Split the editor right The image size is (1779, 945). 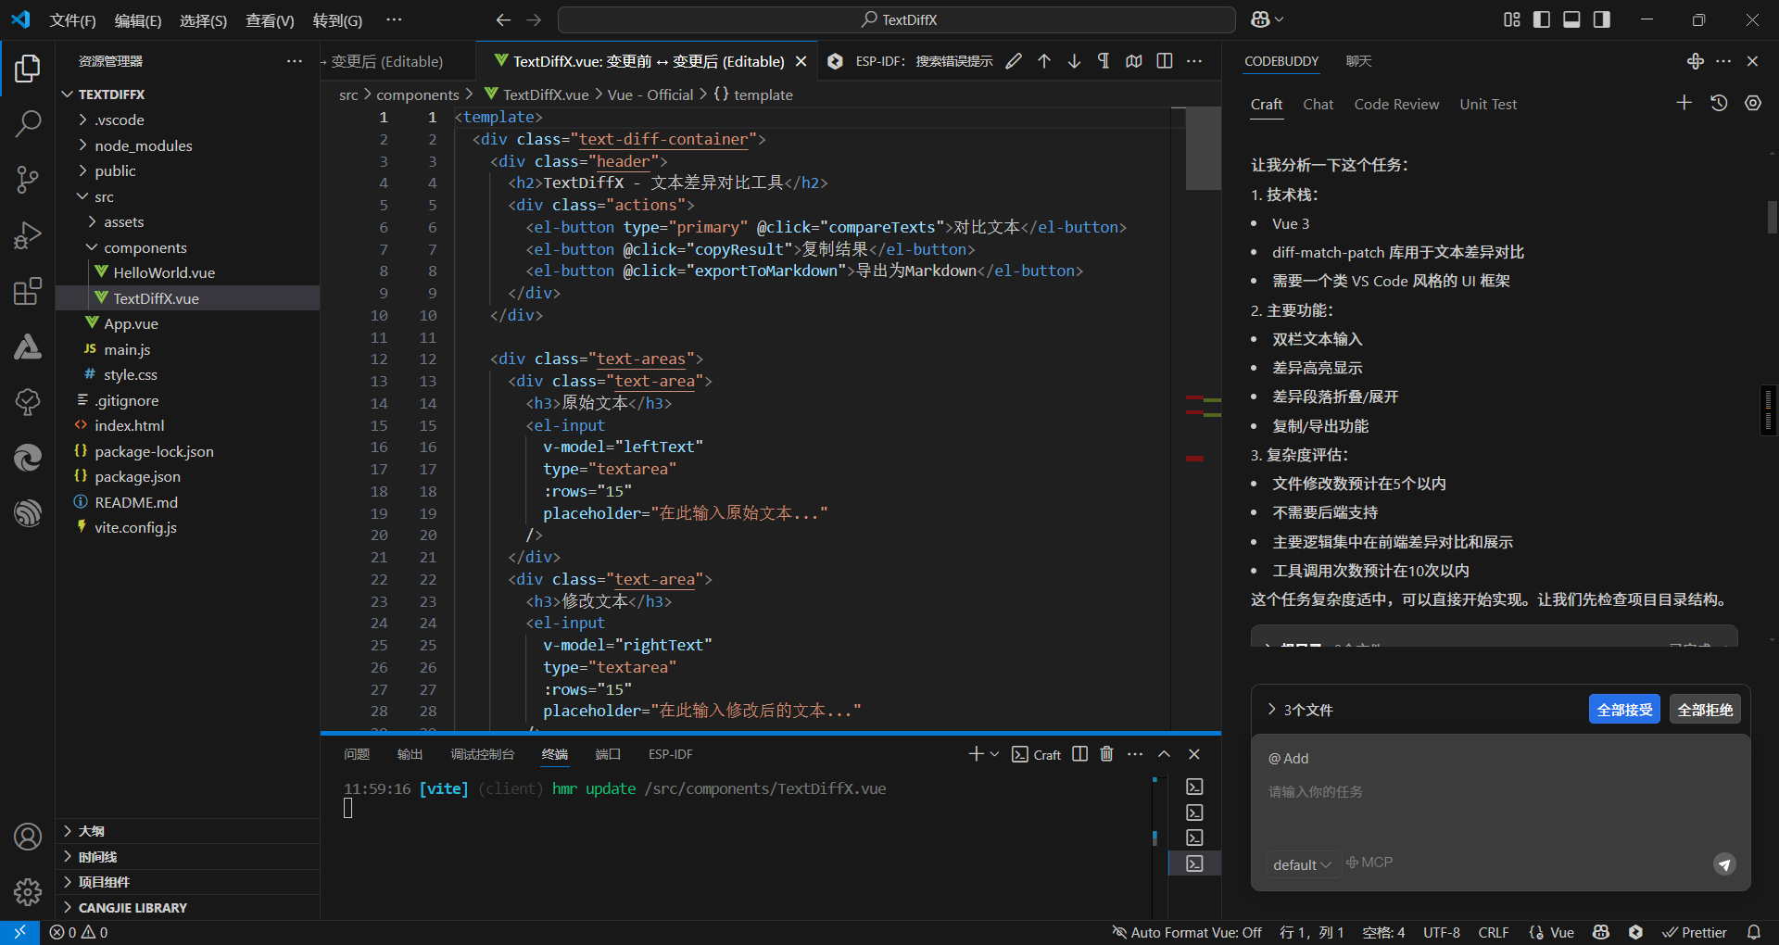(x=1165, y=61)
